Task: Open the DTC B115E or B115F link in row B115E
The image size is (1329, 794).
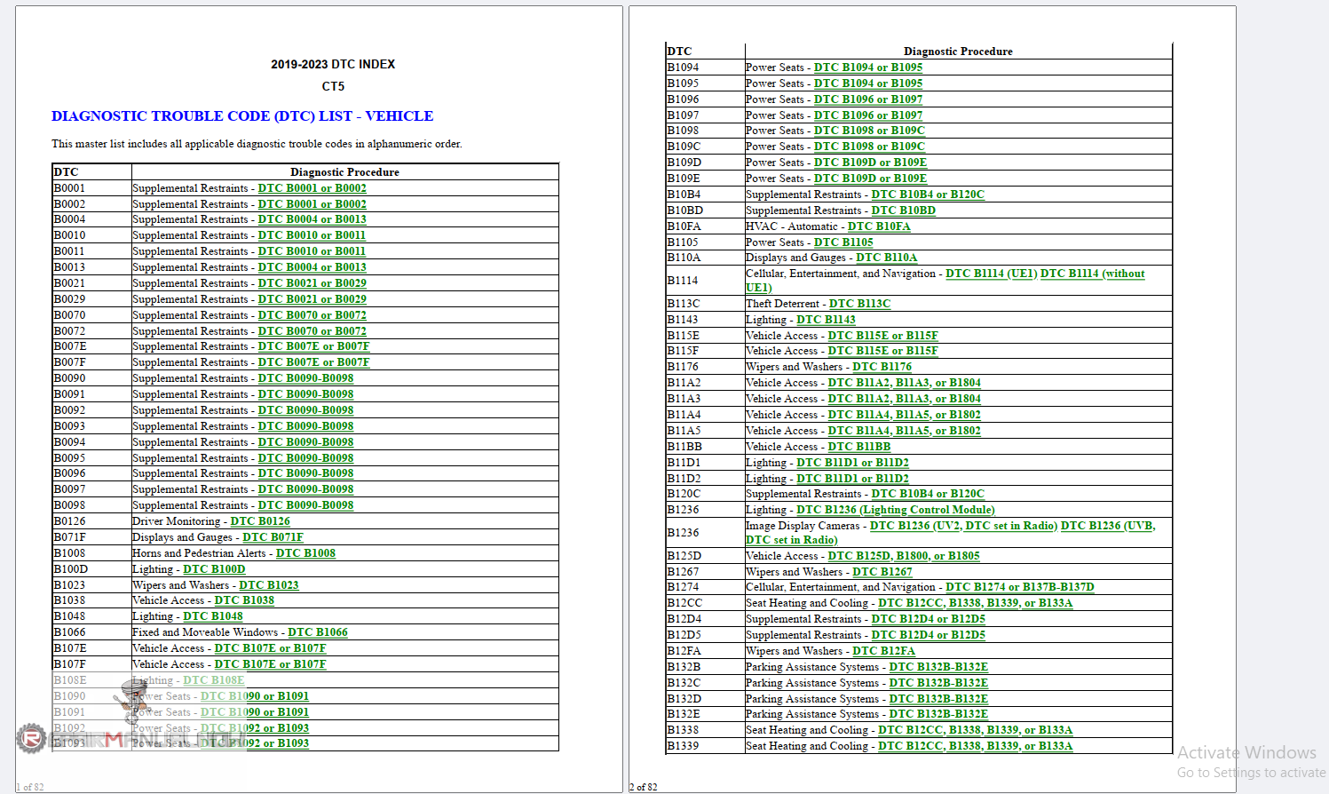Action: (882, 336)
